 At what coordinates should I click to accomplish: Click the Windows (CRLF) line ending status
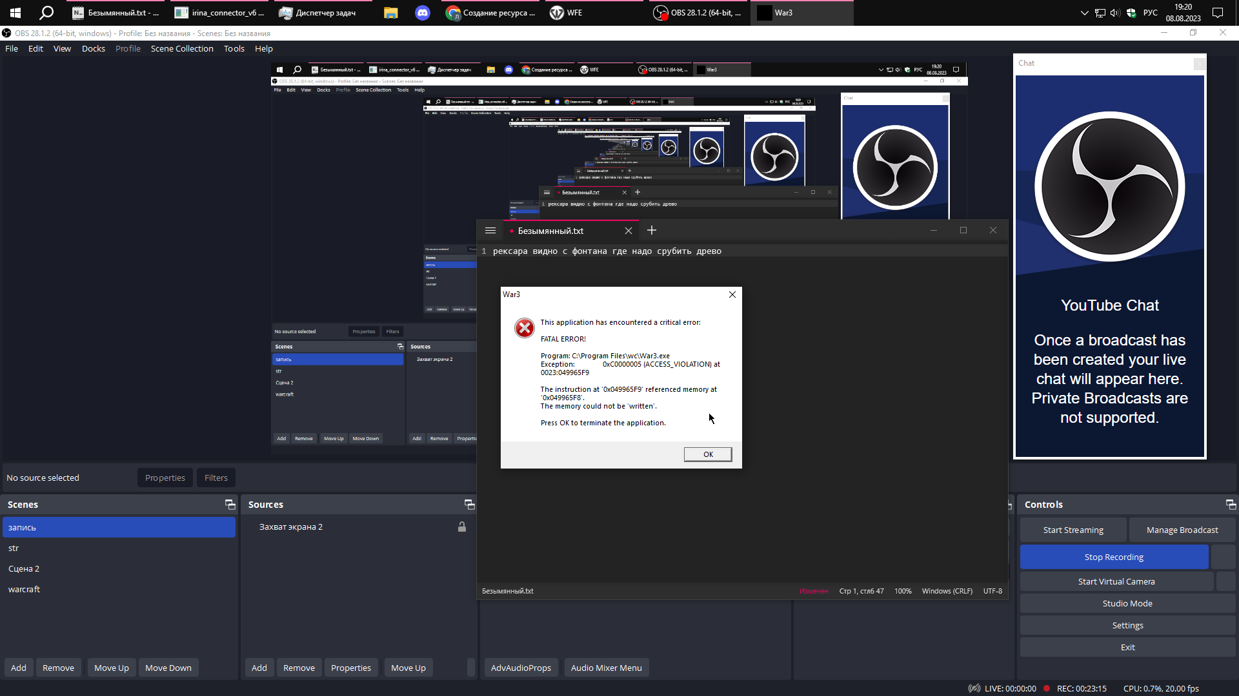click(x=947, y=591)
